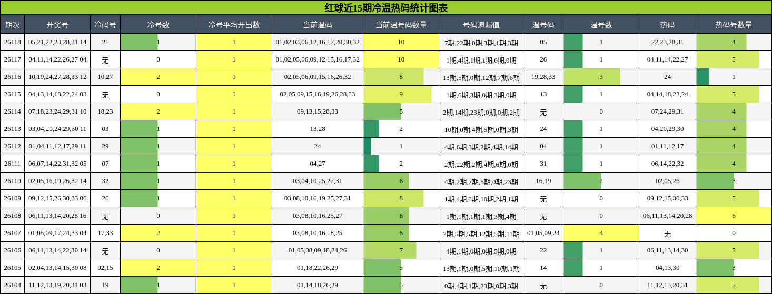This screenshot has width=772, height=294.
Task: Click current warm codes 01,02,03,06,12,16,17,20,30,32
Action: [x=318, y=42]
